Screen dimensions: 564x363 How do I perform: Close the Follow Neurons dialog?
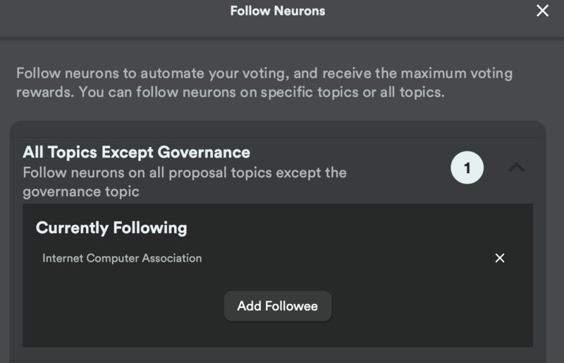[x=542, y=11]
